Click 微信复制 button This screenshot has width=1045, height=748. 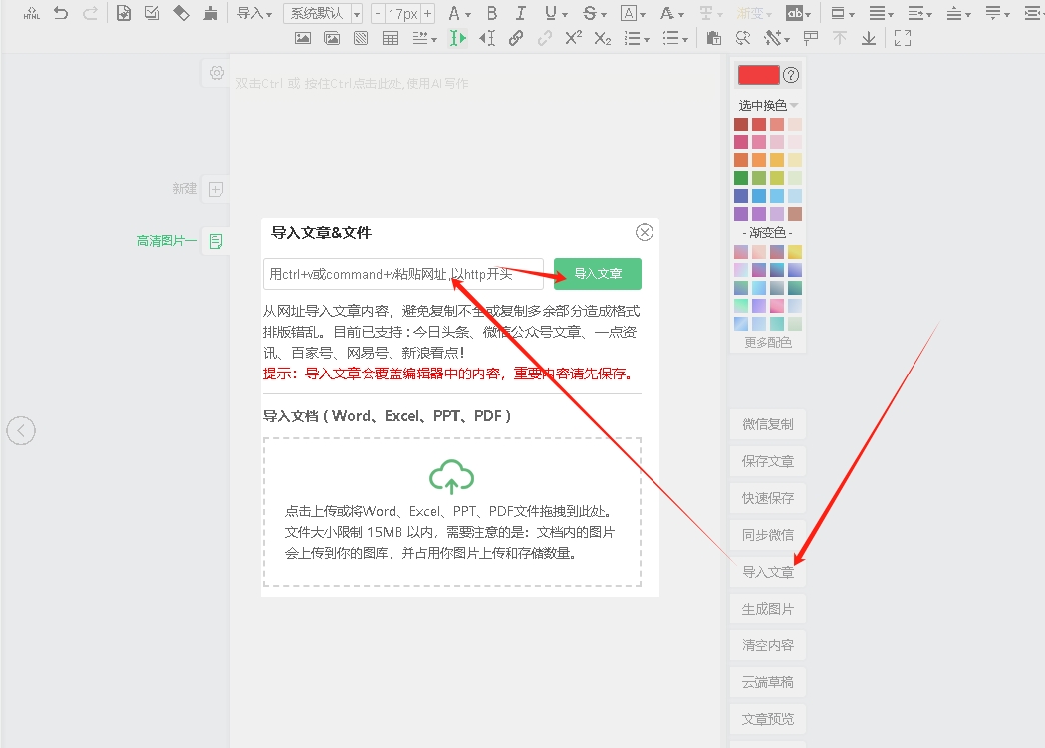[768, 424]
